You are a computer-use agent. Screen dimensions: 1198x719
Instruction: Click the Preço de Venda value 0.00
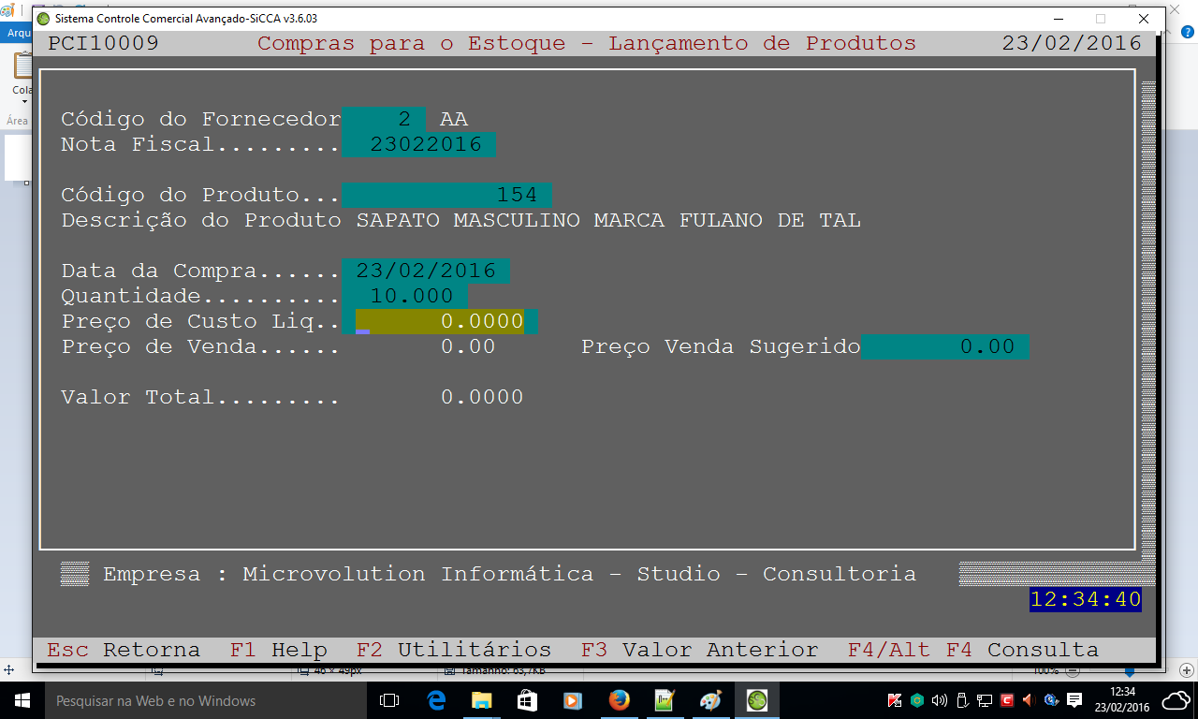[x=468, y=346]
